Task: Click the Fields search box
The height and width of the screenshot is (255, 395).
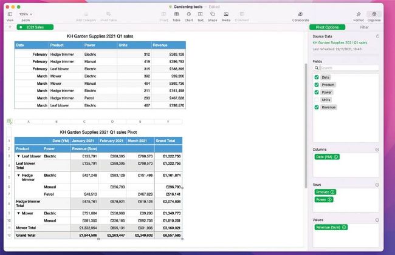Action: (347, 68)
